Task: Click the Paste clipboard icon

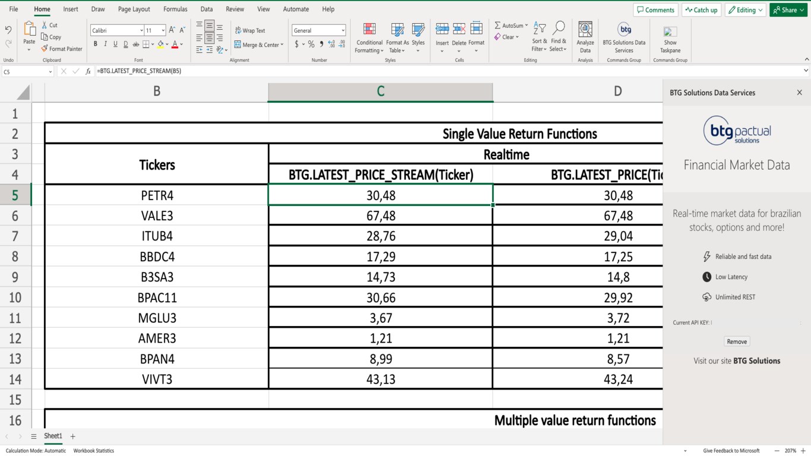Action: point(29,28)
